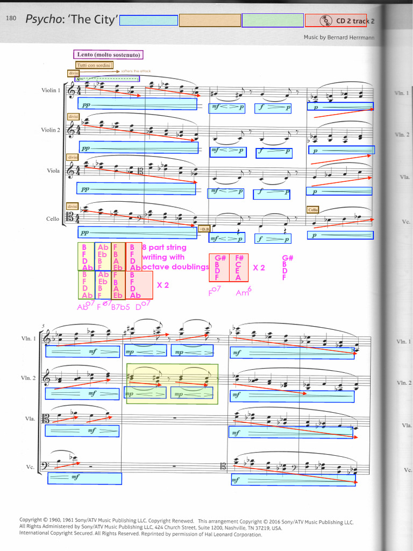
Task: Click the yellow highlighted region in Vln. 2
Action: pos(172,384)
